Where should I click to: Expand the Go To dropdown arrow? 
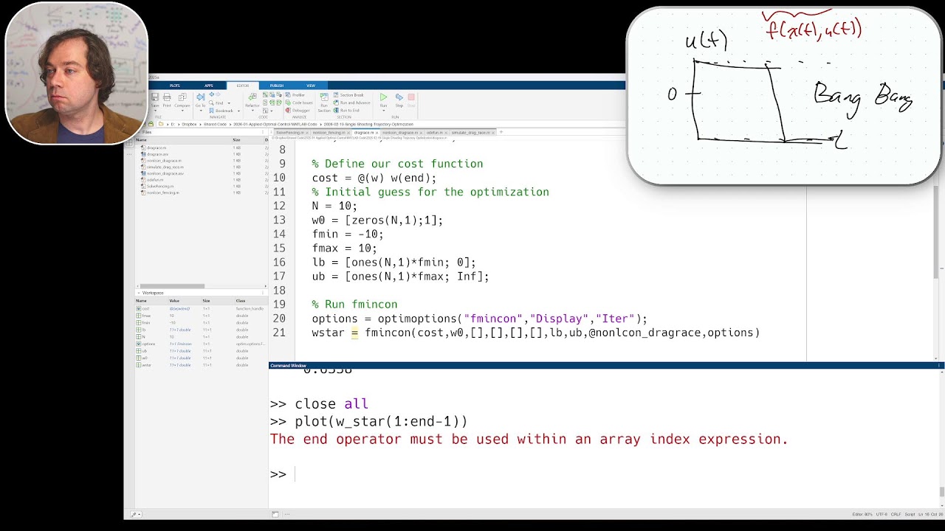201,111
